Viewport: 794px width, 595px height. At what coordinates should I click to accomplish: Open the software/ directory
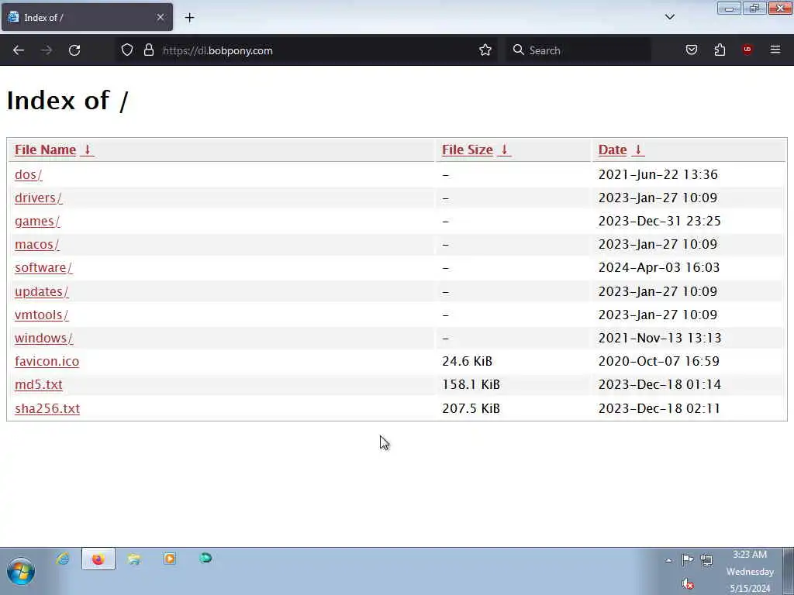tap(43, 267)
